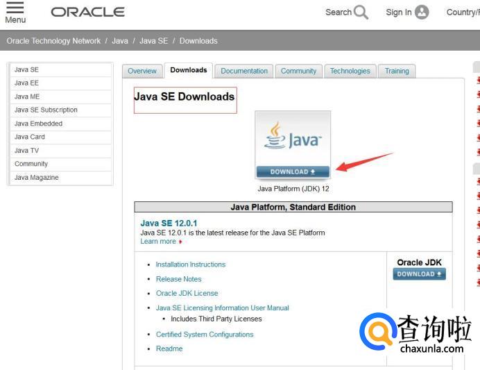Open the Technologies tab

(x=350, y=71)
